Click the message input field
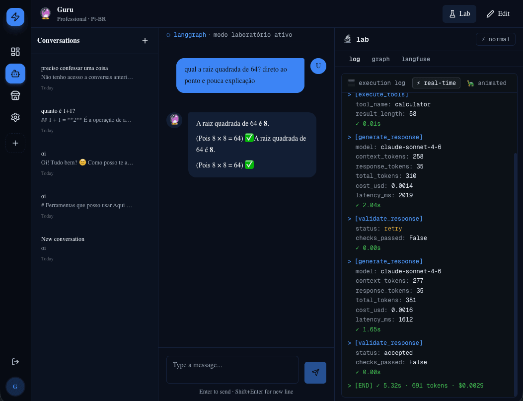Screen dimensions: 523x401 point(232,369)
